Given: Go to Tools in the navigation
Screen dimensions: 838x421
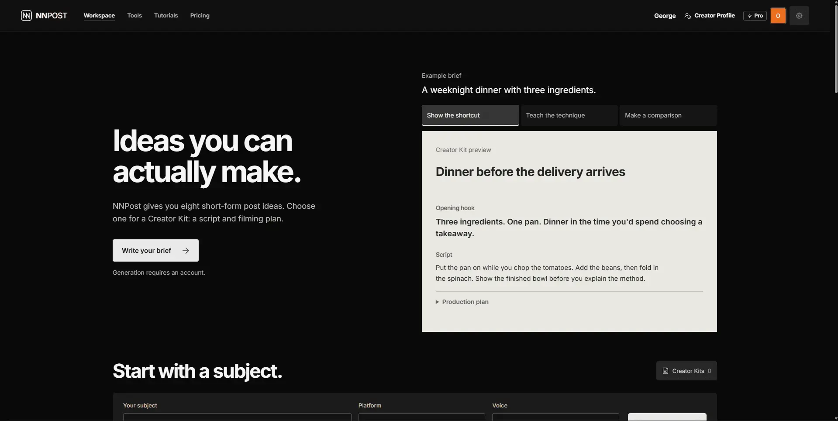Looking at the screenshot, I should pyautogui.click(x=134, y=16).
